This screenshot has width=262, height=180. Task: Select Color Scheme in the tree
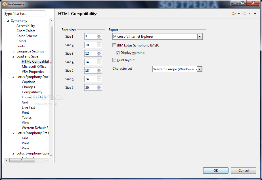[27, 36]
